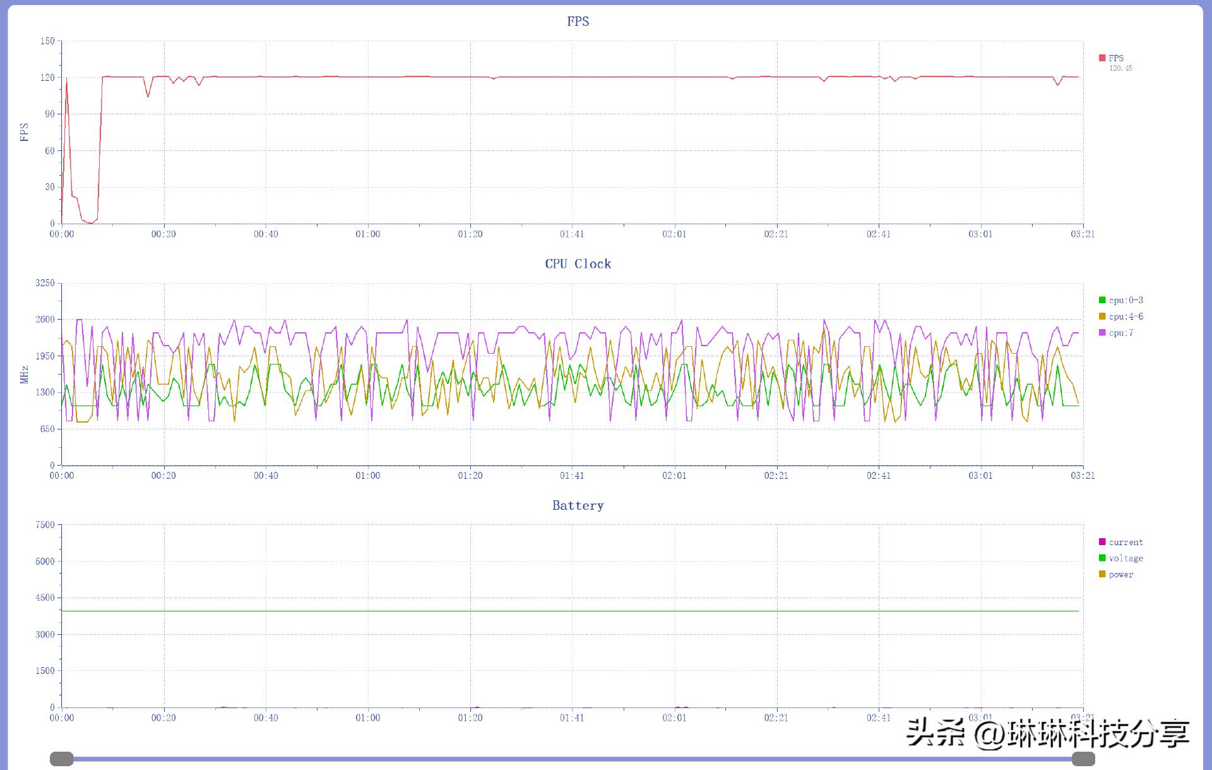The width and height of the screenshot is (1212, 770).
Task: Click 00:40 tick on Battery chart axis
Action: tap(266, 718)
